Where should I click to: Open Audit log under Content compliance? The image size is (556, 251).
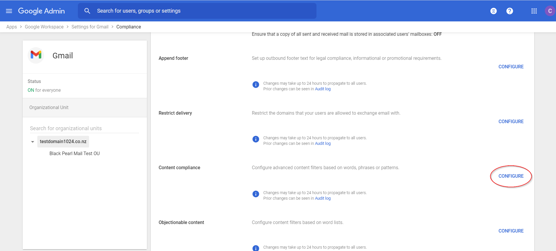coord(323,198)
